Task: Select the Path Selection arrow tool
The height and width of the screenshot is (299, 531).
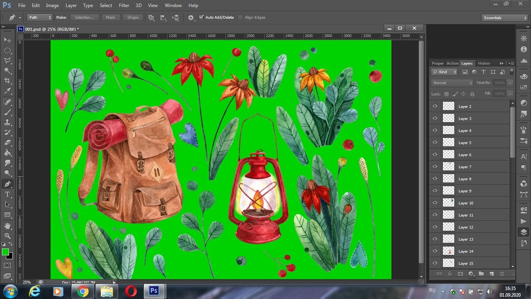Action: (8, 204)
